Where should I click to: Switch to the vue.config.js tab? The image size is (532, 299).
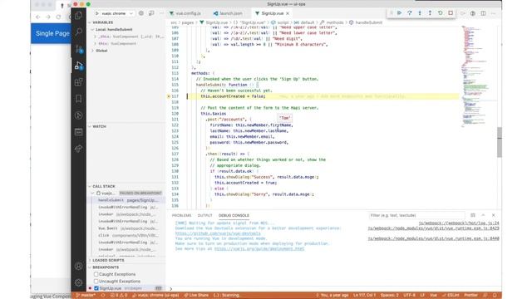[x=185, y=13]
